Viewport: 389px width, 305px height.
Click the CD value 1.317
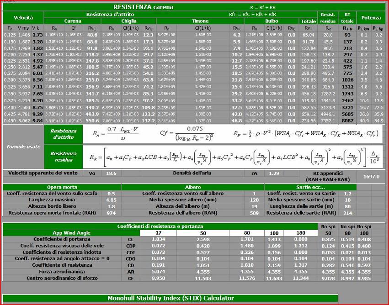pyautogui.click(x=301, y=265)
